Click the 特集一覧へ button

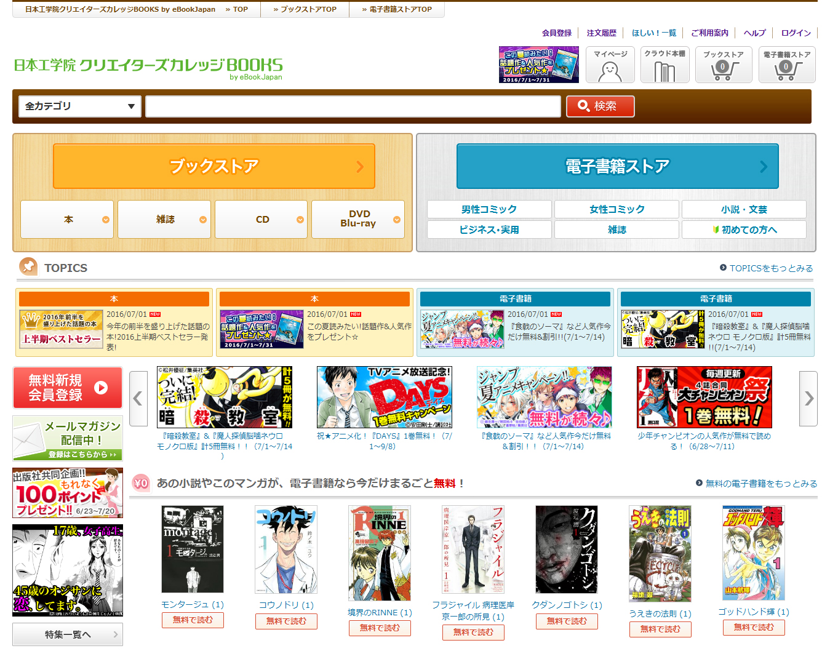68,634
